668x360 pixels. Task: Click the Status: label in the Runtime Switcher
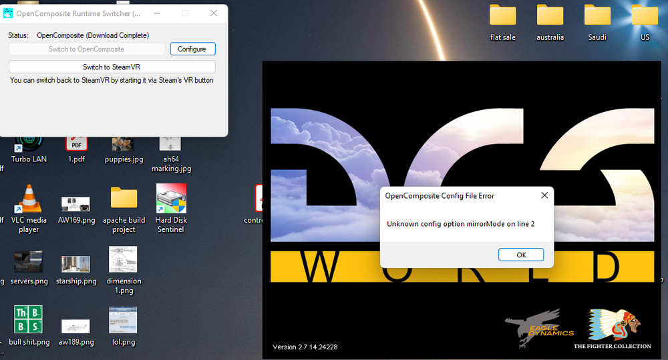coord(18,35)
